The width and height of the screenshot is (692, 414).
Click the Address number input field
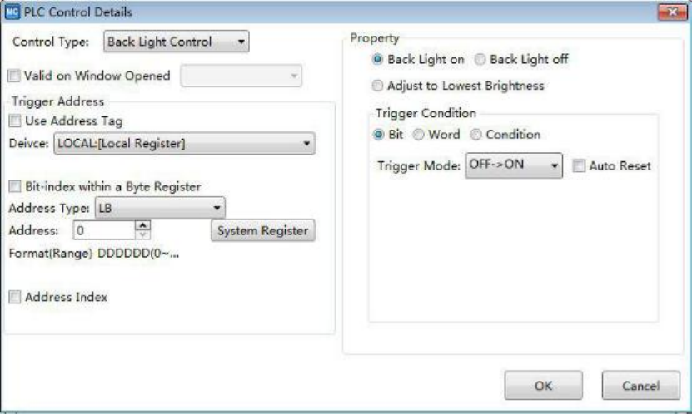coord(100,230)
